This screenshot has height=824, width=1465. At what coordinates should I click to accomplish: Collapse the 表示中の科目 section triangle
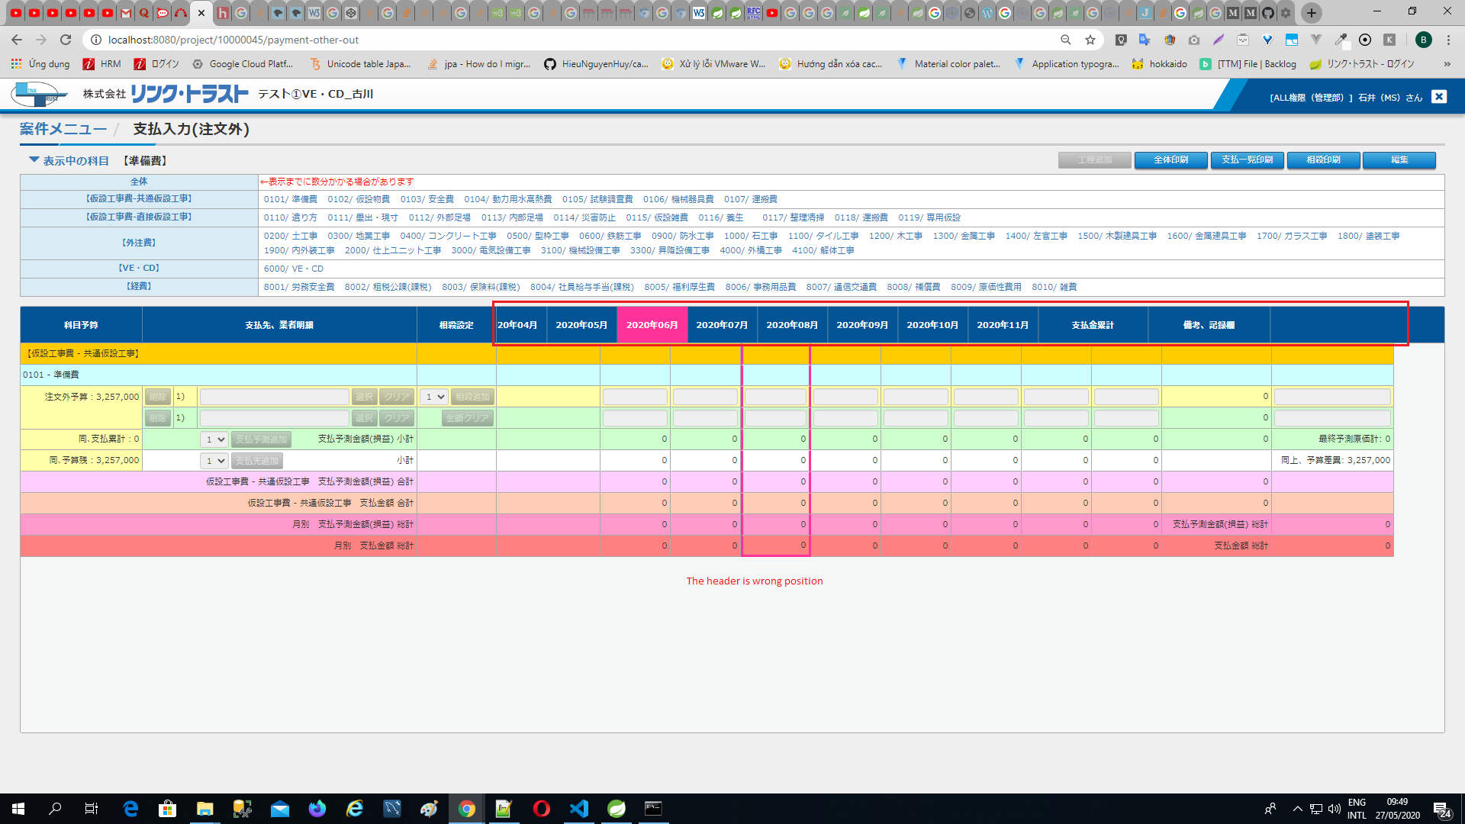tap(34, 160)
